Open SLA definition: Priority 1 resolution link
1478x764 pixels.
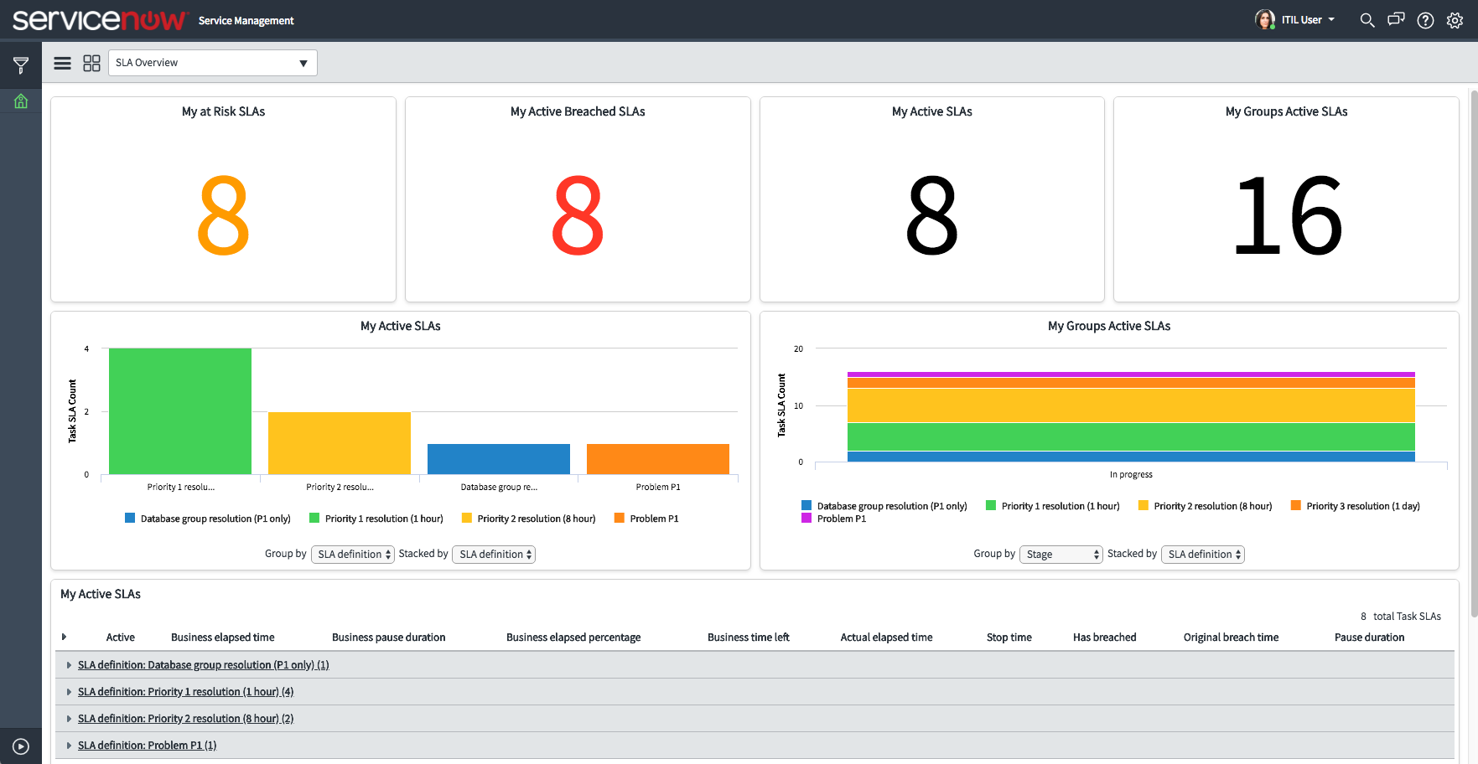(x=185, y=692)
